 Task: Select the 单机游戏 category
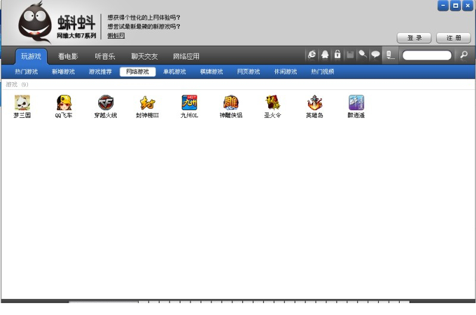175,71
